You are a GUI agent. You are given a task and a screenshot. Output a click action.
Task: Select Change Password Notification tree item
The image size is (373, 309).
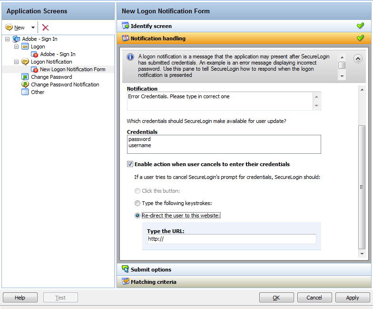pos(65,84)
